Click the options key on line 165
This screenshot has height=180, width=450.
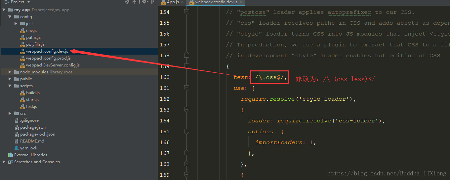pyautogui.click(x=261, y=132)
